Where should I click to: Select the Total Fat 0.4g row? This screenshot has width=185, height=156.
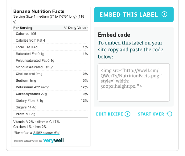[x=51, y=47]
